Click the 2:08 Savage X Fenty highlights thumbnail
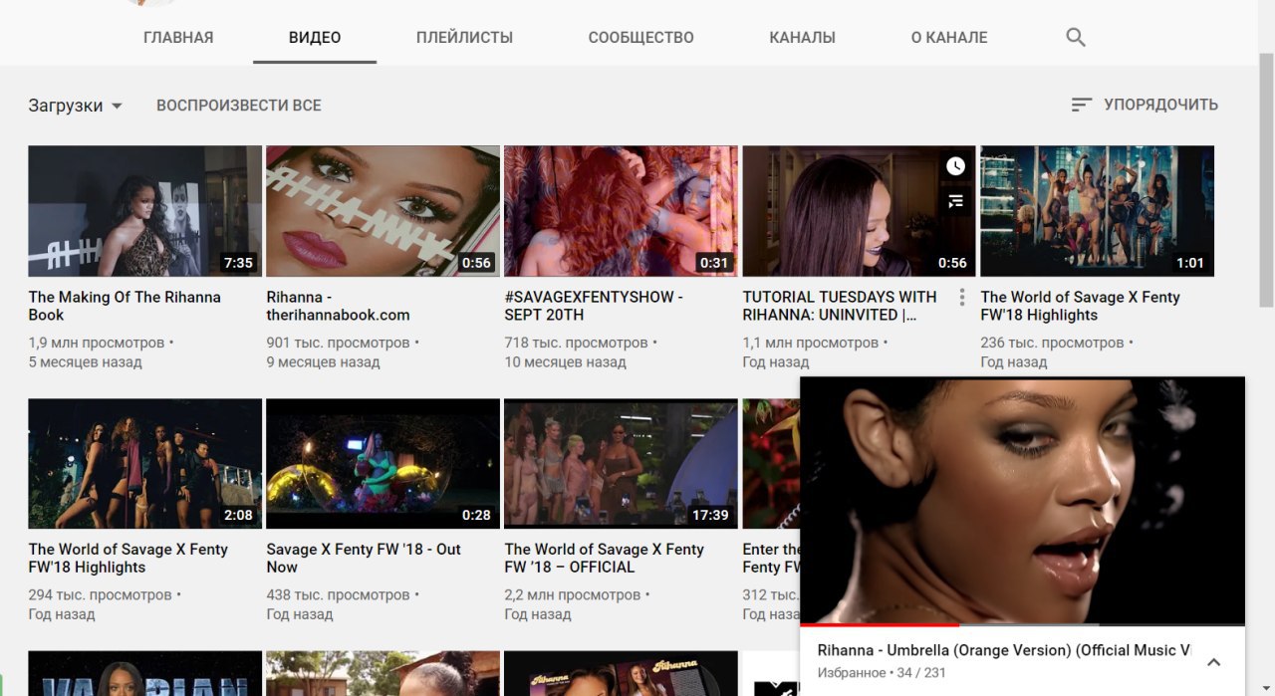This screenshot has width=1275, height=696. coord(145,463)
